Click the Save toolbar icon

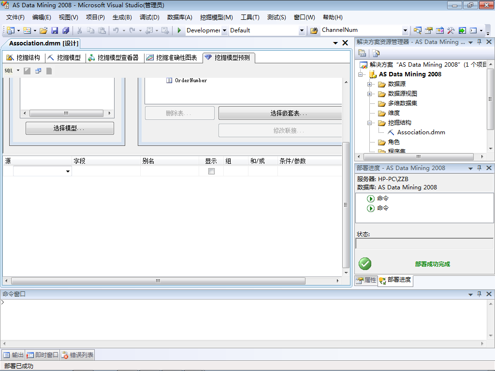[55, 30]
